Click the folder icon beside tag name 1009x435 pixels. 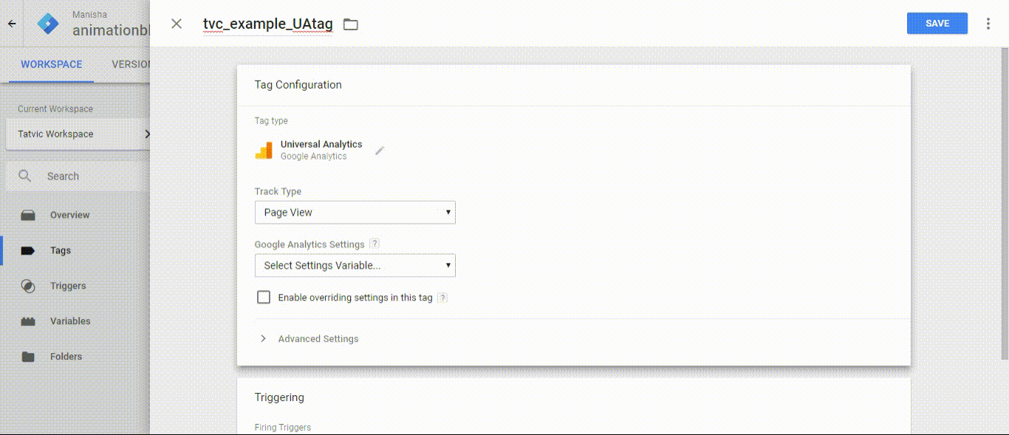click(351, 24)
